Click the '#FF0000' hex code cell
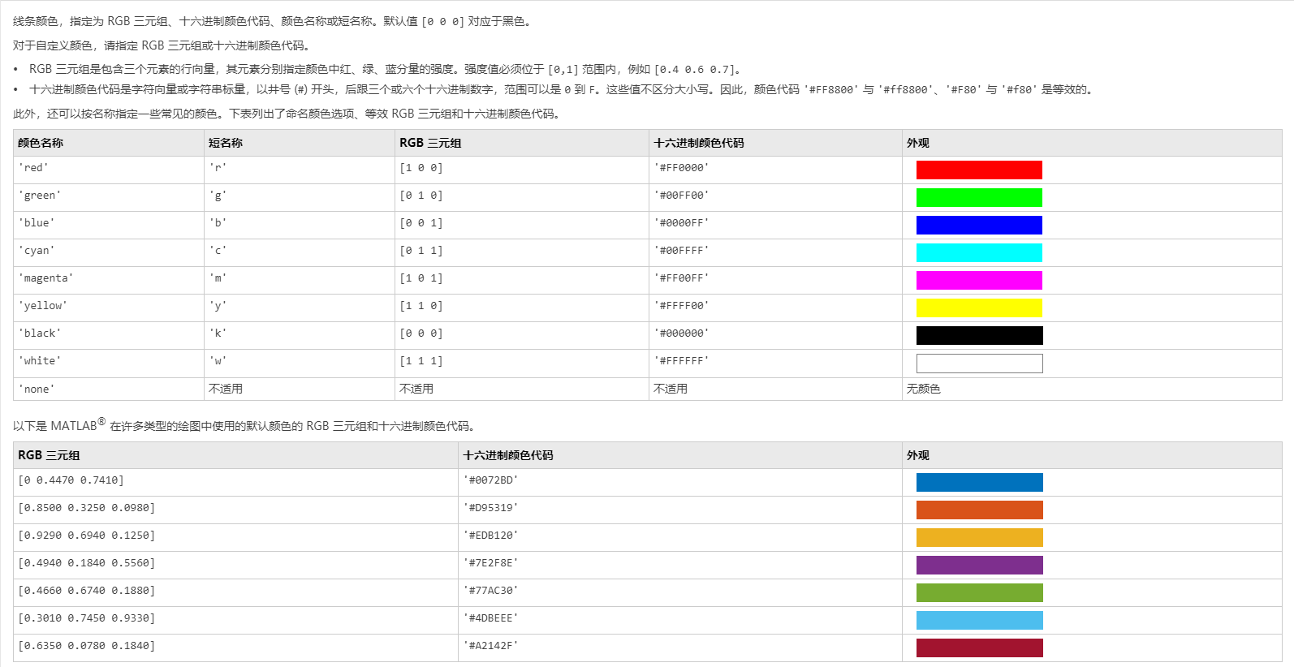The width and height of the screenshot is (1294, 667). pos(775,170)
